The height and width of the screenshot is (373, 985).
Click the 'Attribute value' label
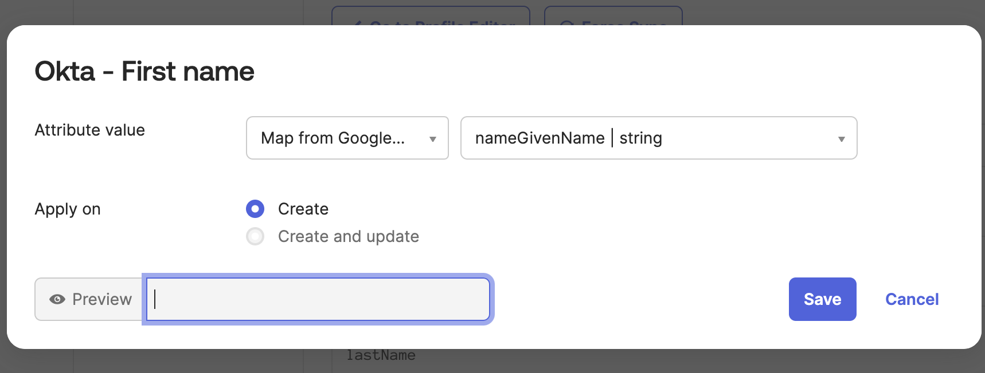point(89,130)
